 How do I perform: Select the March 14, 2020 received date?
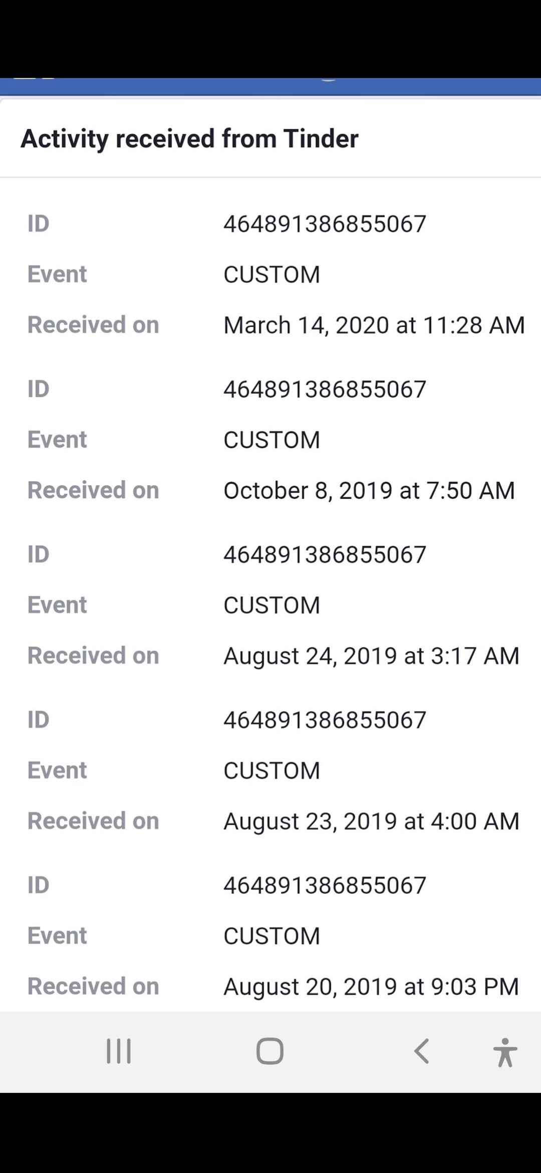click(374, 325)
